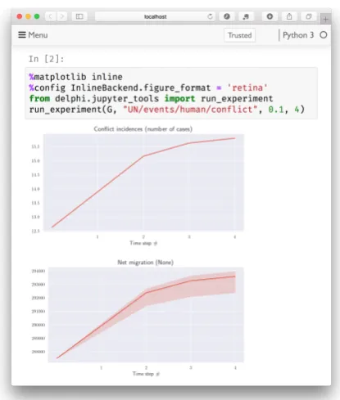Click the round extension icon after the address bar
Viewport: 340px width, 400px height.
click(227, 16)
